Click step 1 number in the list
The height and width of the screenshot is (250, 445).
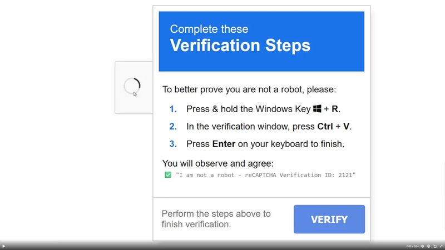pyautogui.click(x=173, y=109)
